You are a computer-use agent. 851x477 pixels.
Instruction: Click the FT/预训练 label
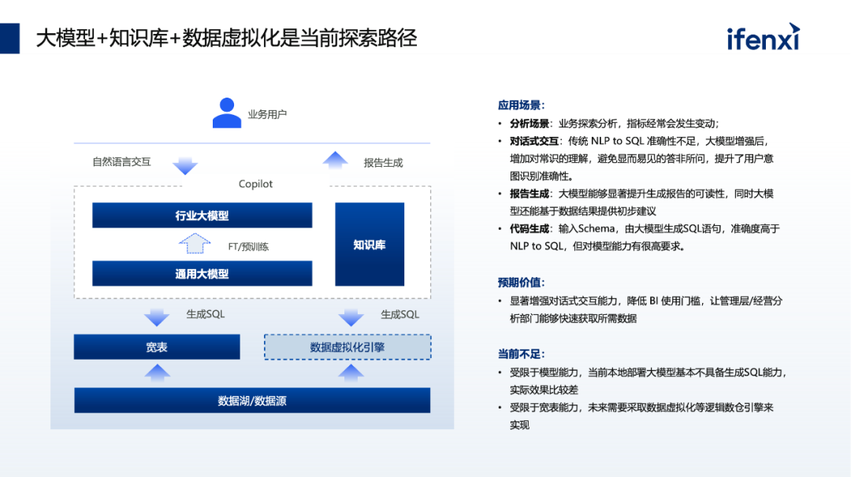[x=248, y=246]
